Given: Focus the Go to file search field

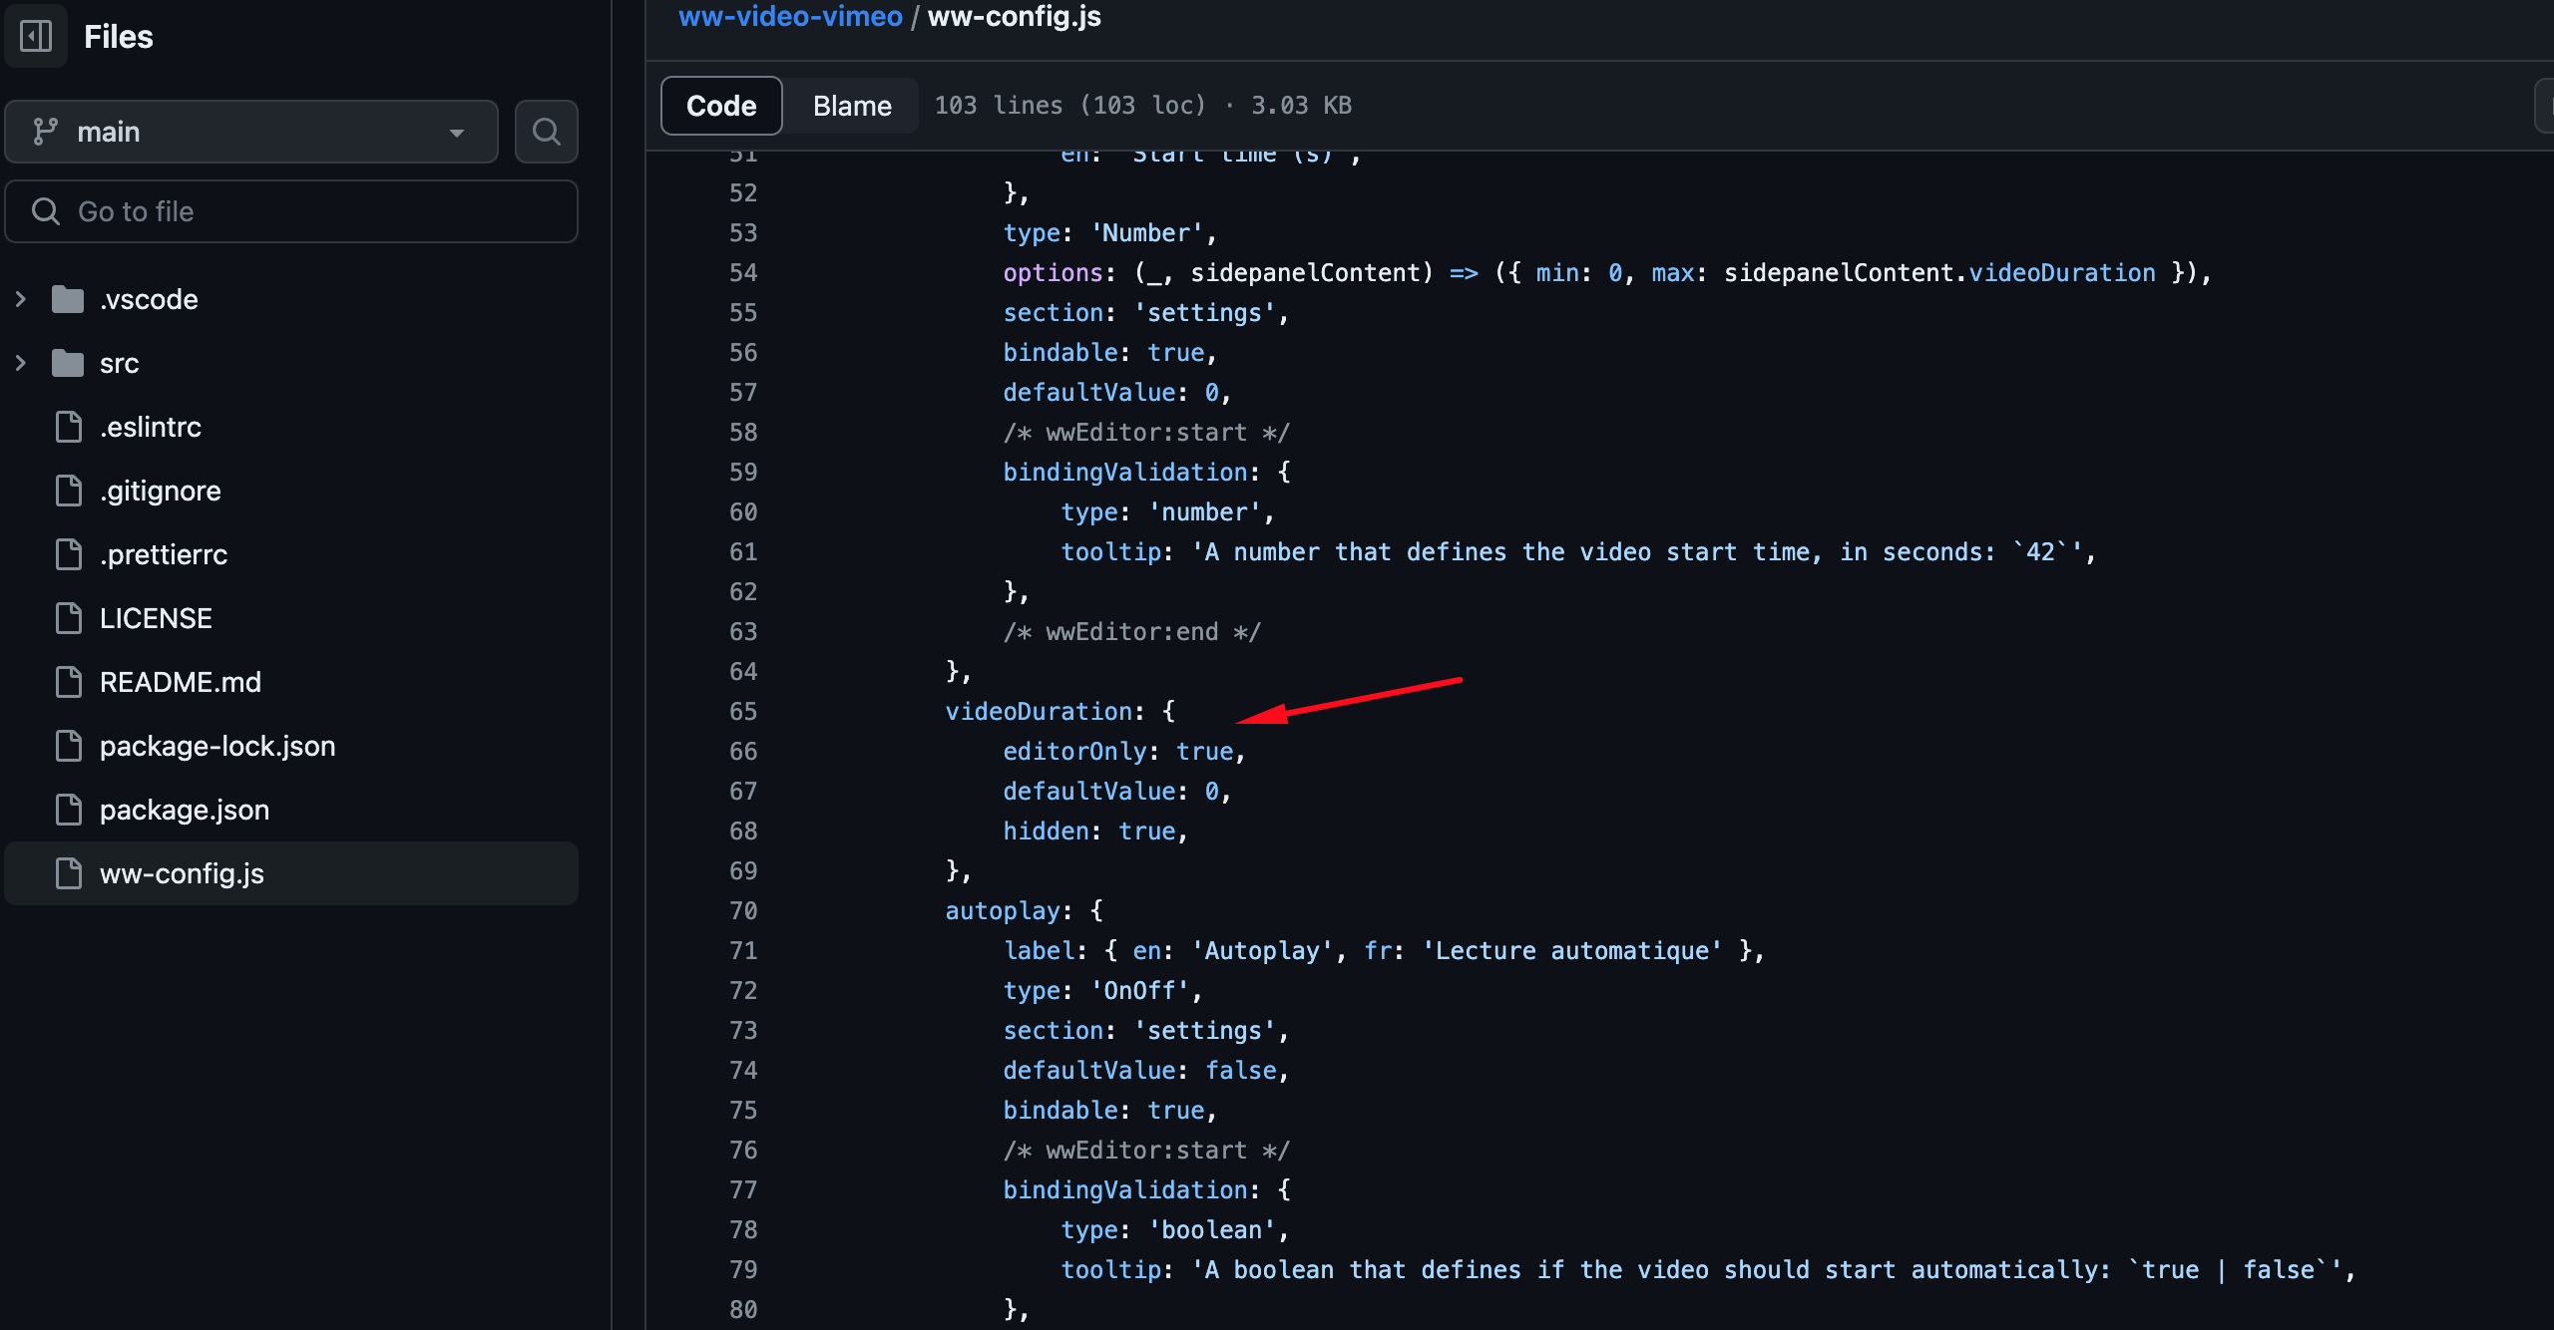Looking at the screenshot, I should coord(291,211).
